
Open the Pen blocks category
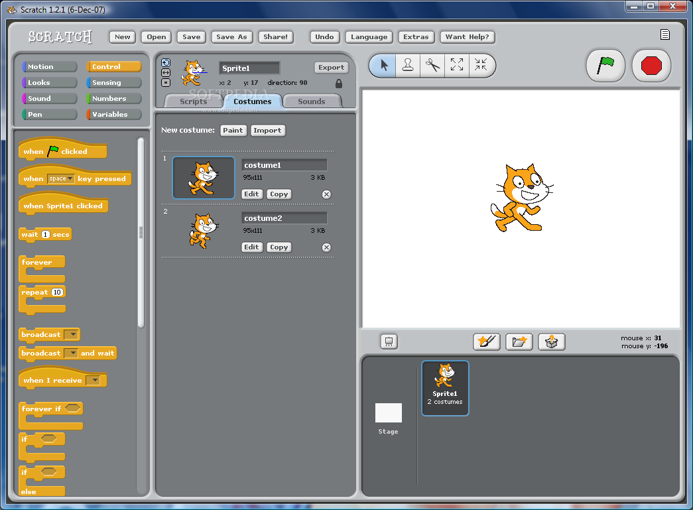(x=50, y=115)
